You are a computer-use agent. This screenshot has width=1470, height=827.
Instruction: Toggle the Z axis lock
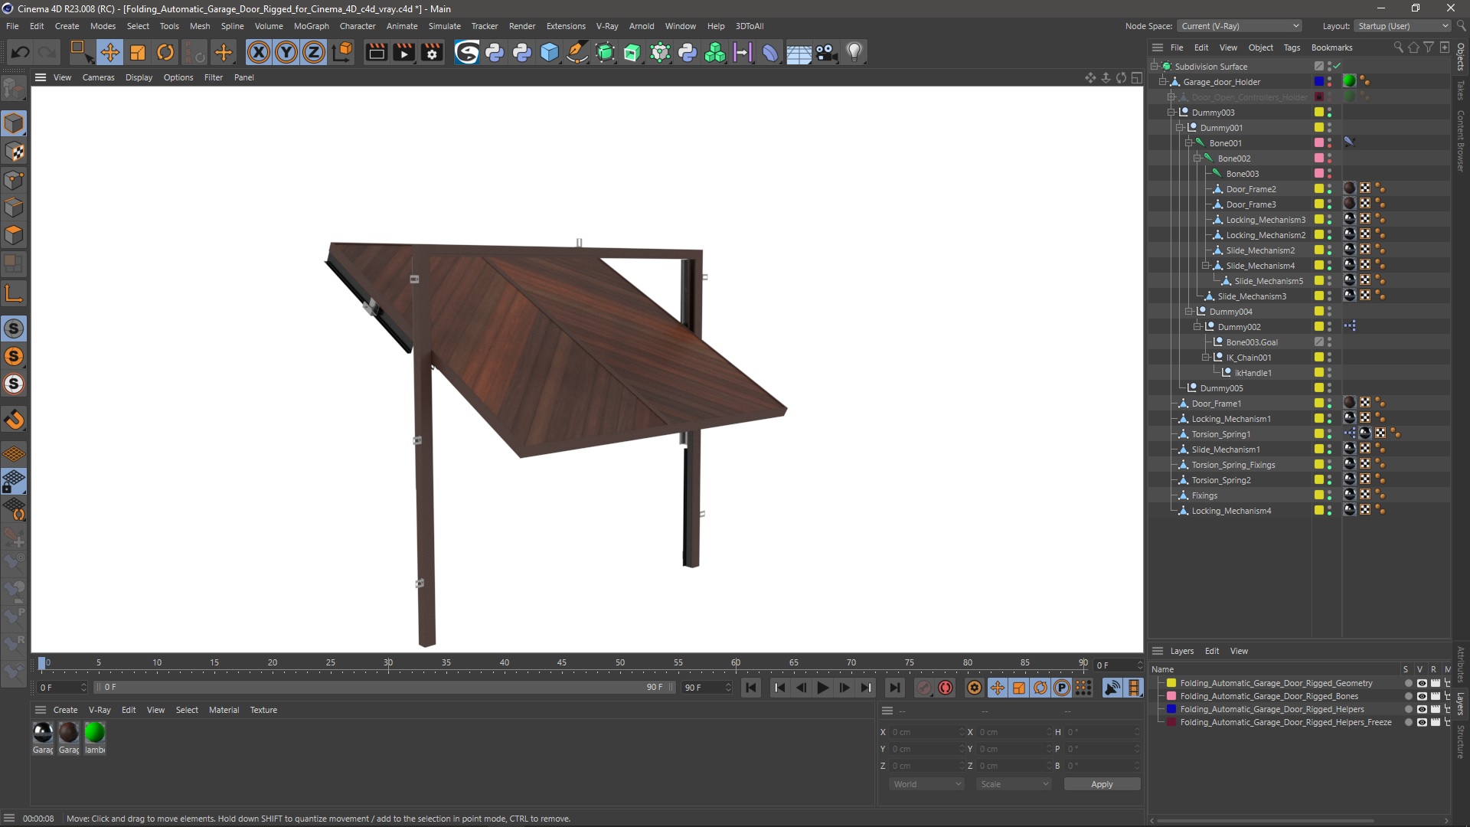(x=314, y=52)
